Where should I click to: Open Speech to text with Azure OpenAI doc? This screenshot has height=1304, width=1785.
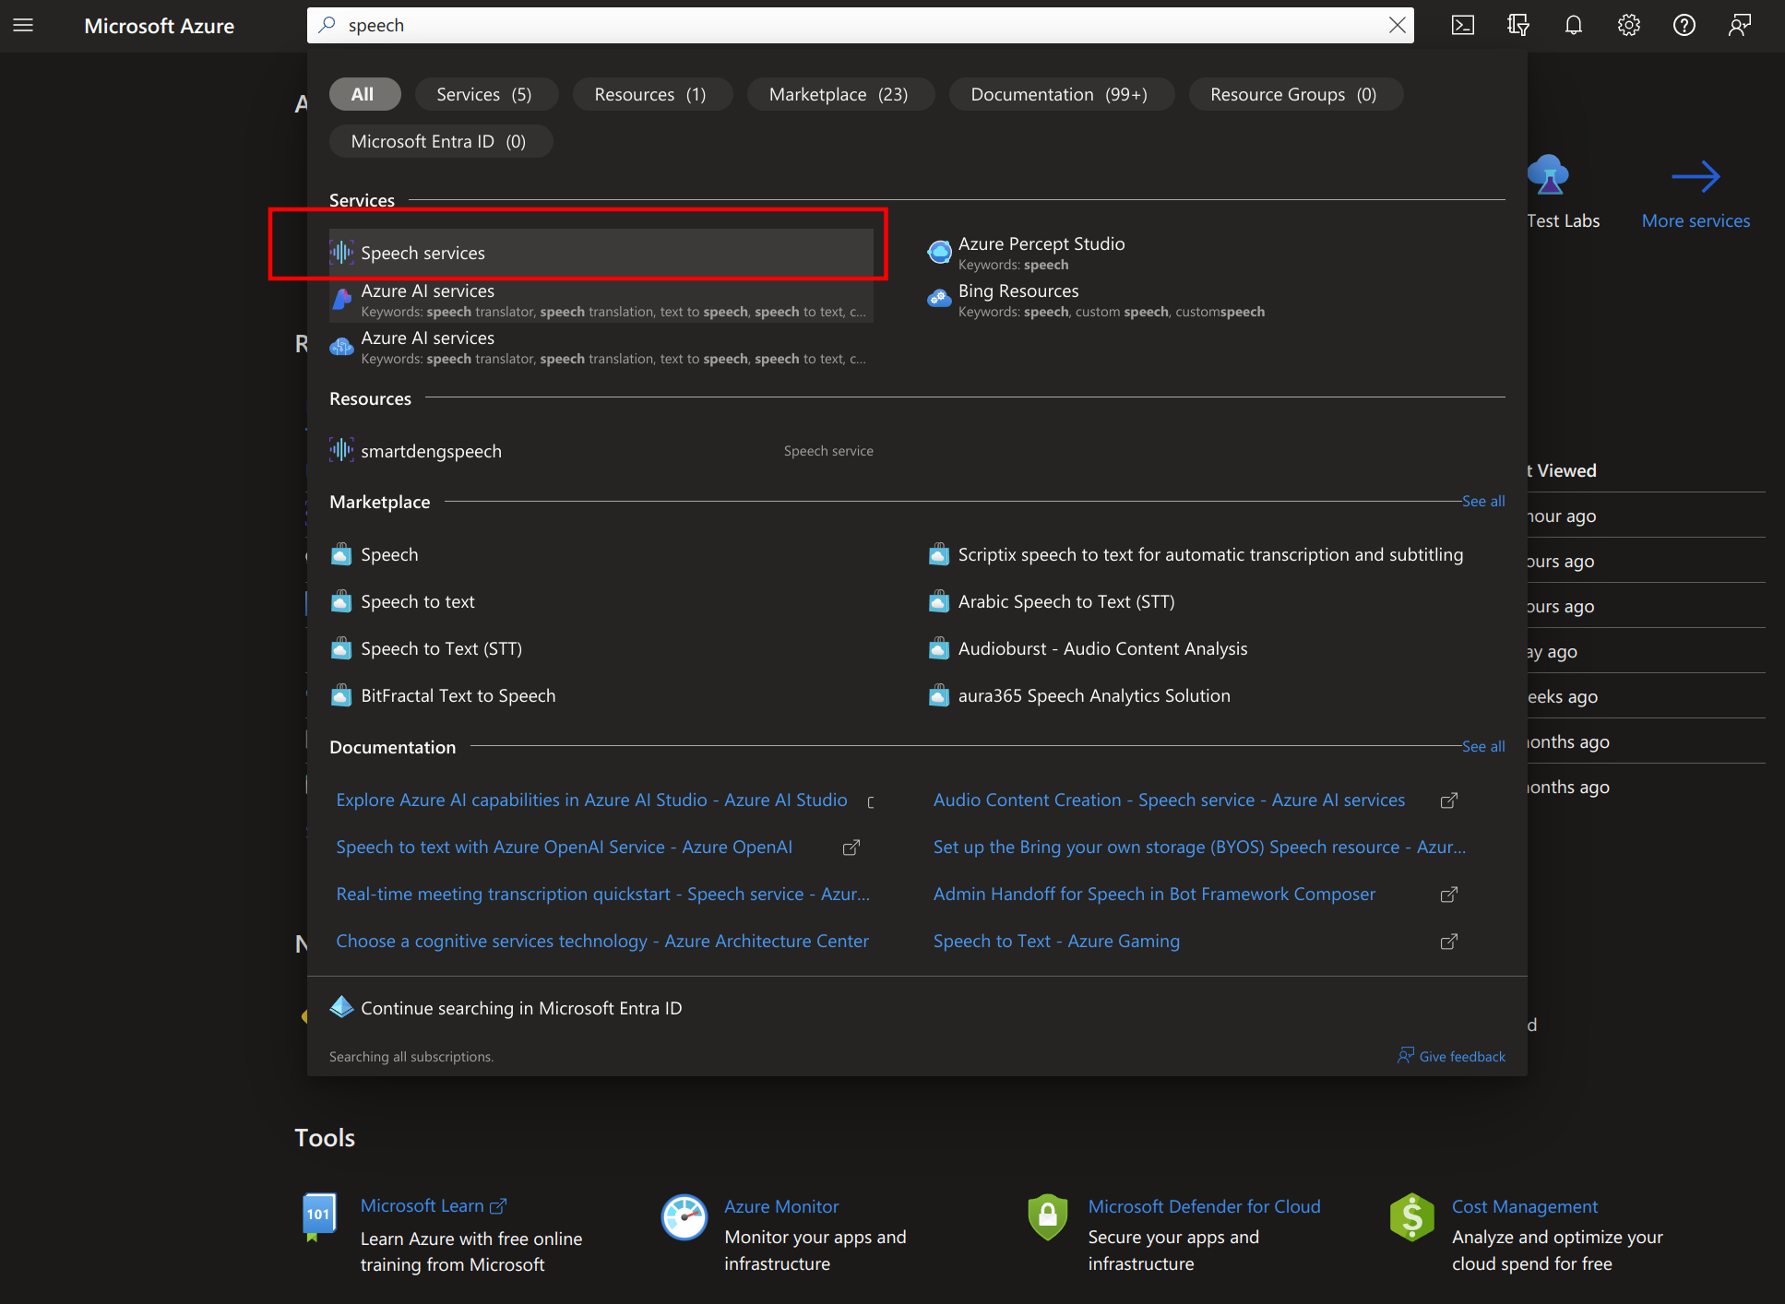coord(564,847)
